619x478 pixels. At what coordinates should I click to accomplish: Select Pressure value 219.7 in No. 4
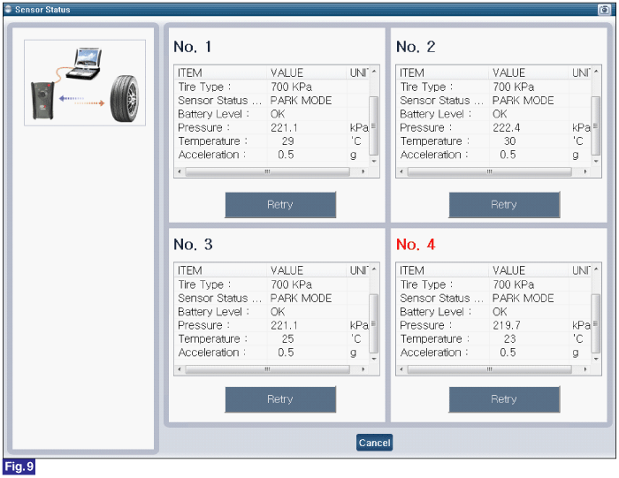click(x=507, y=325)
